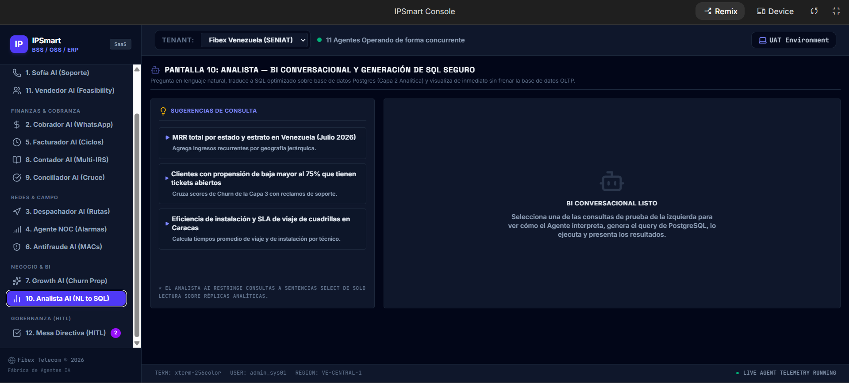Click the green agents status dot
Viewport: 849px width, 383px height.
pyautogui.click(x=319, y=40)
